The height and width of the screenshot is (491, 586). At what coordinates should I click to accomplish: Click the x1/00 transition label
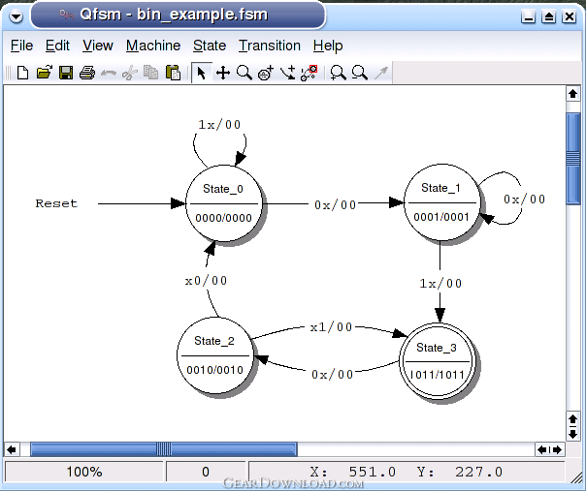click(x=331, y=327)
